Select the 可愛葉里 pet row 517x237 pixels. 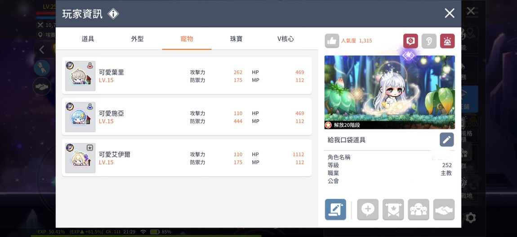pyautogui.click(x=187, y=76)
